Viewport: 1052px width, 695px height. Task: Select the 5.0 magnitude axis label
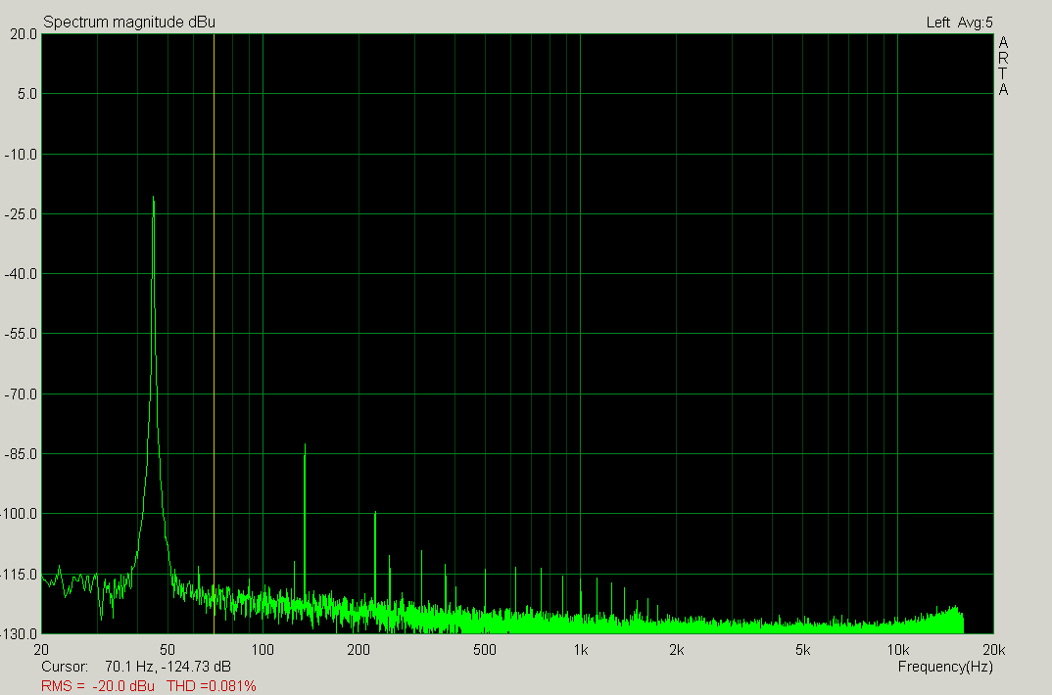coord(26,94)
